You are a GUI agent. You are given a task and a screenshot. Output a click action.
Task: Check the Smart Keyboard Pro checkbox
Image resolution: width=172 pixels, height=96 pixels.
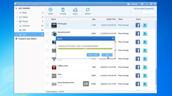click(x=47, y=83)
